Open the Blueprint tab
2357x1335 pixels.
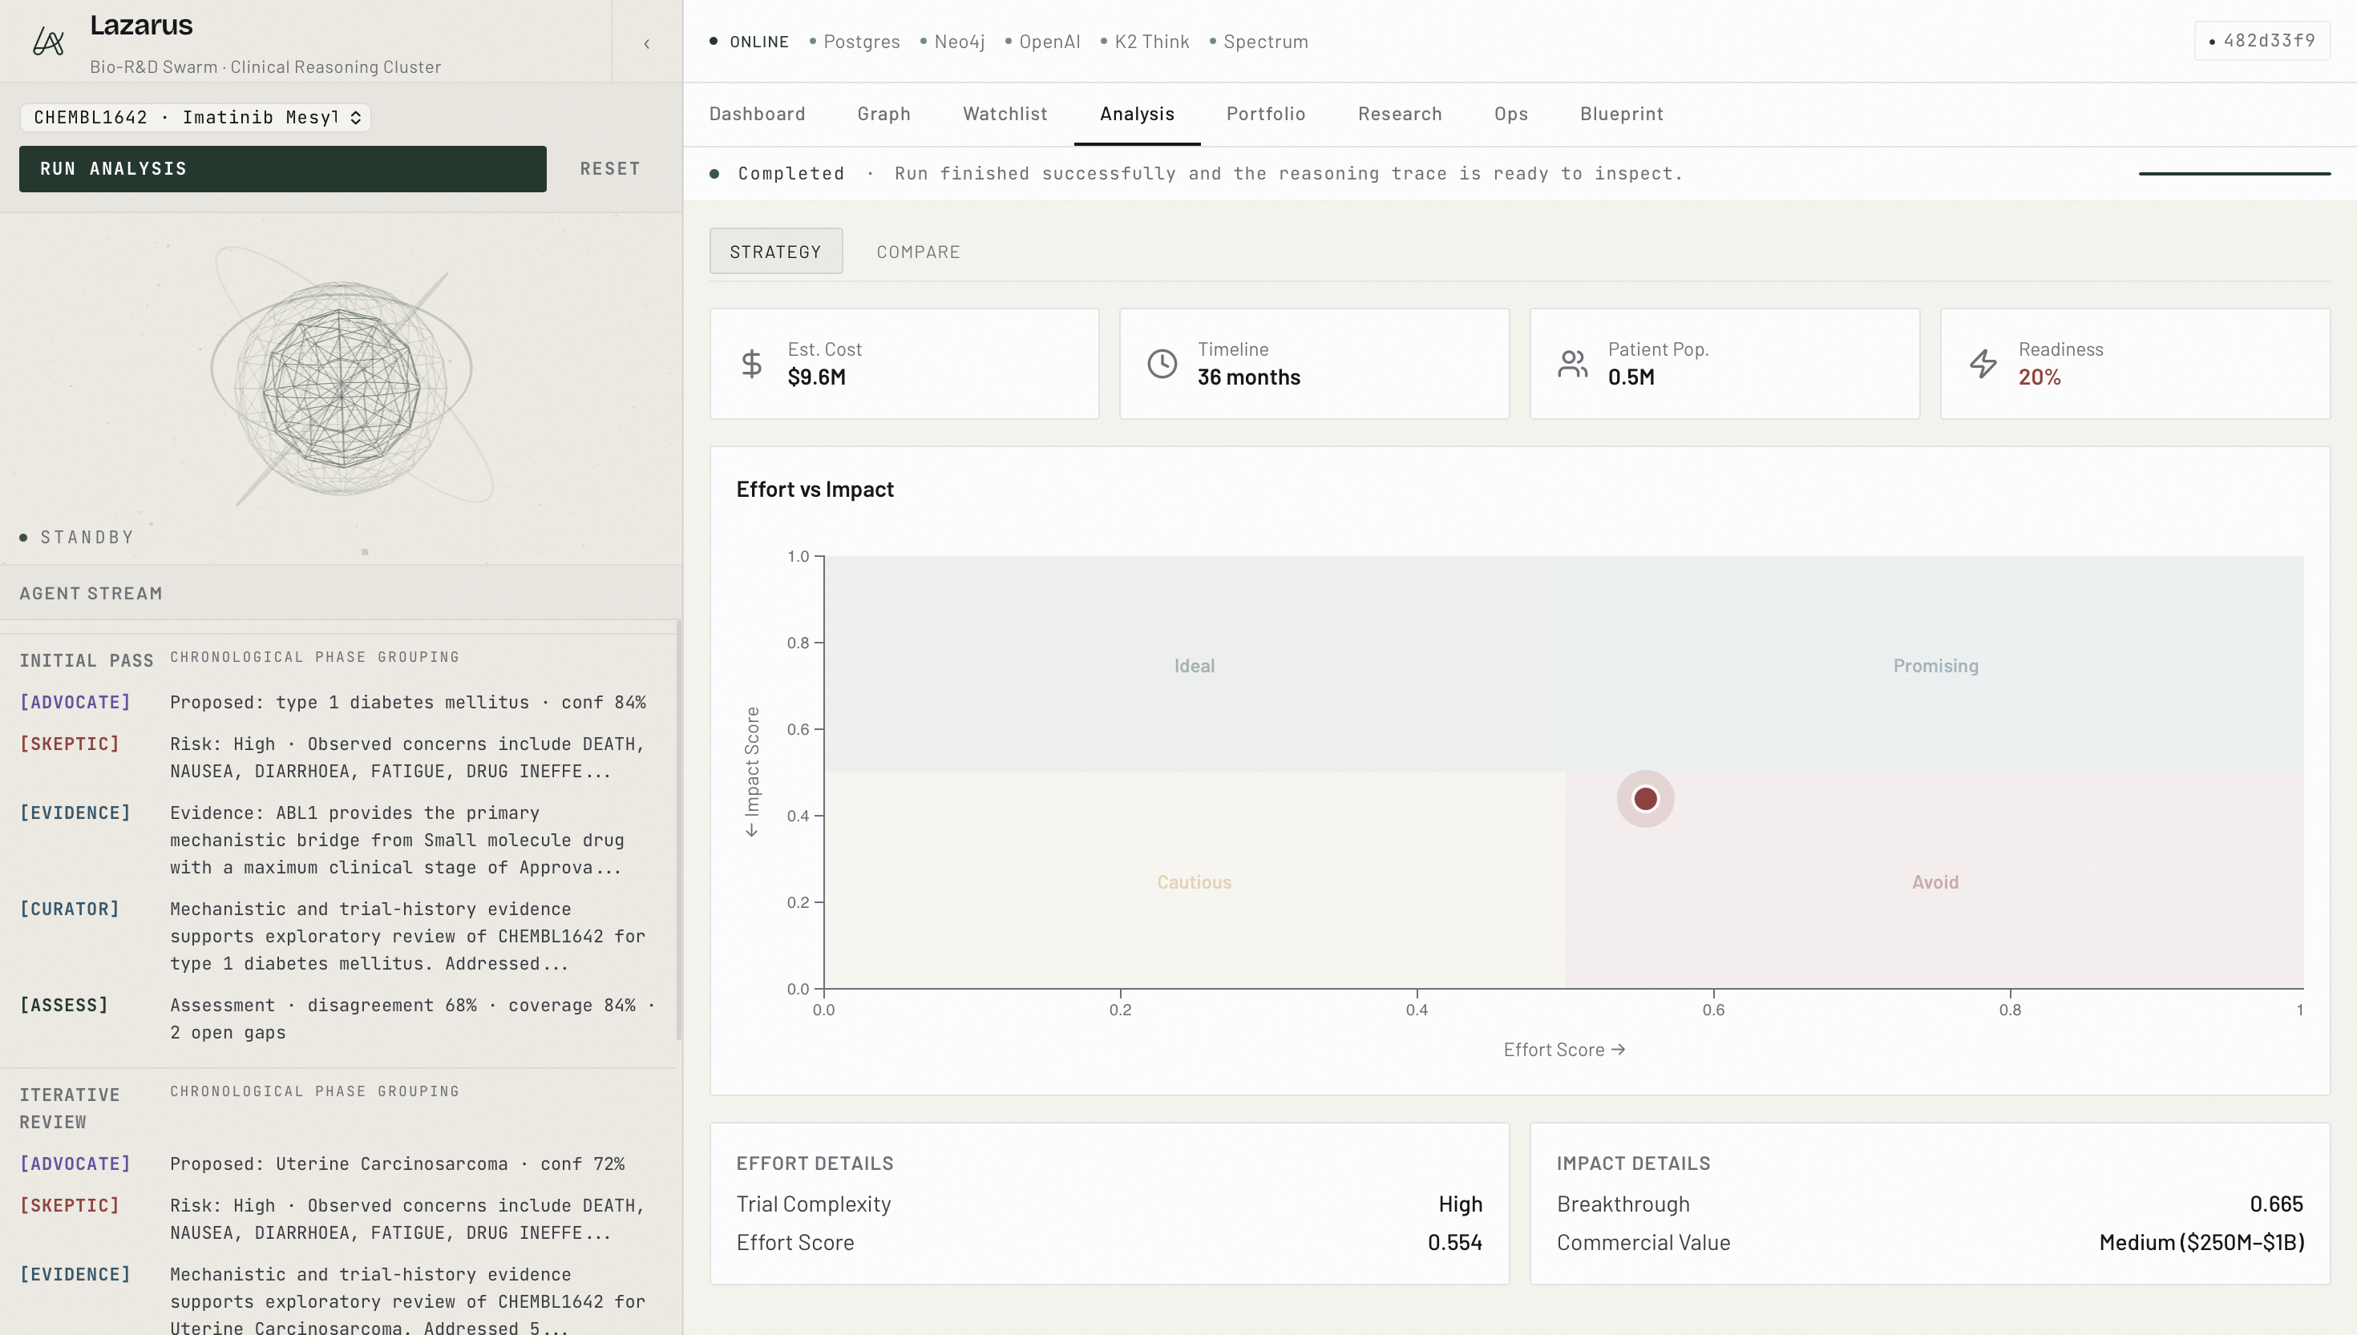tap(1620, 114)
